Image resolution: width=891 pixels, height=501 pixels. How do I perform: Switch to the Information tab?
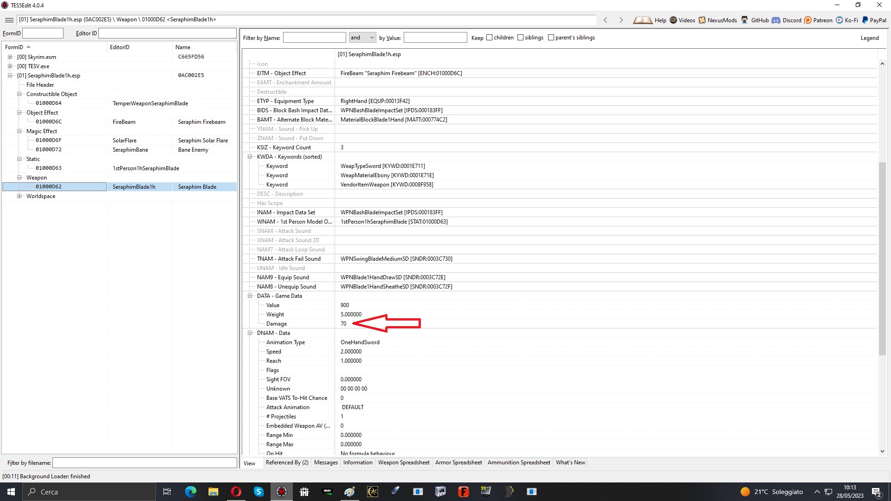click(x=358, y=462)
